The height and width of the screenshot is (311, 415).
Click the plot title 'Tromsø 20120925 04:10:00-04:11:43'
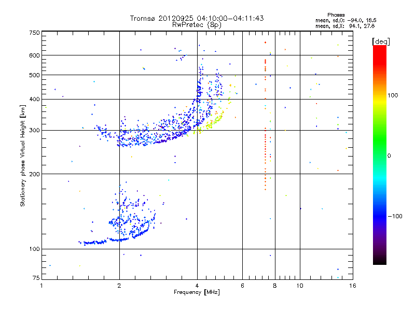(x=197, y=18)
